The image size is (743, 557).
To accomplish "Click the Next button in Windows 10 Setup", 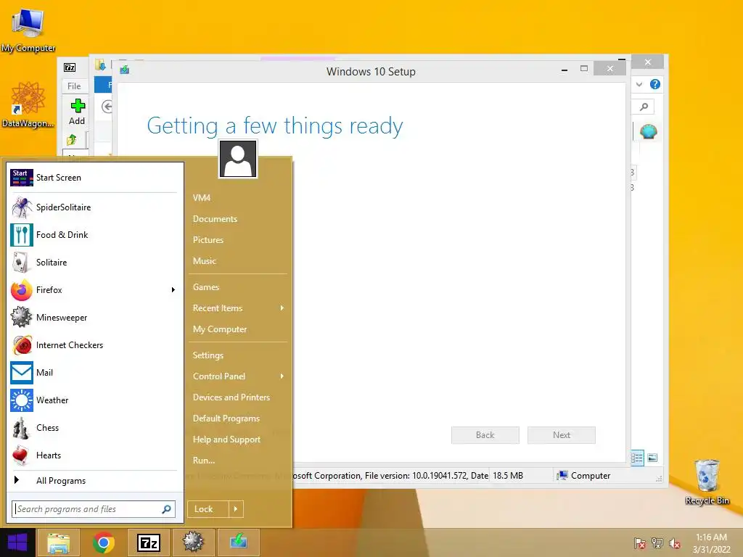I will point(562,435).
